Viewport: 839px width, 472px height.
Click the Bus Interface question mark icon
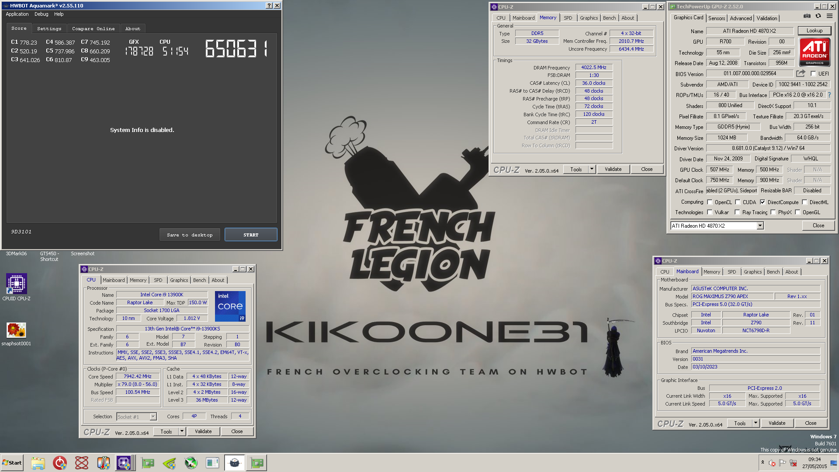coord(829,95)
